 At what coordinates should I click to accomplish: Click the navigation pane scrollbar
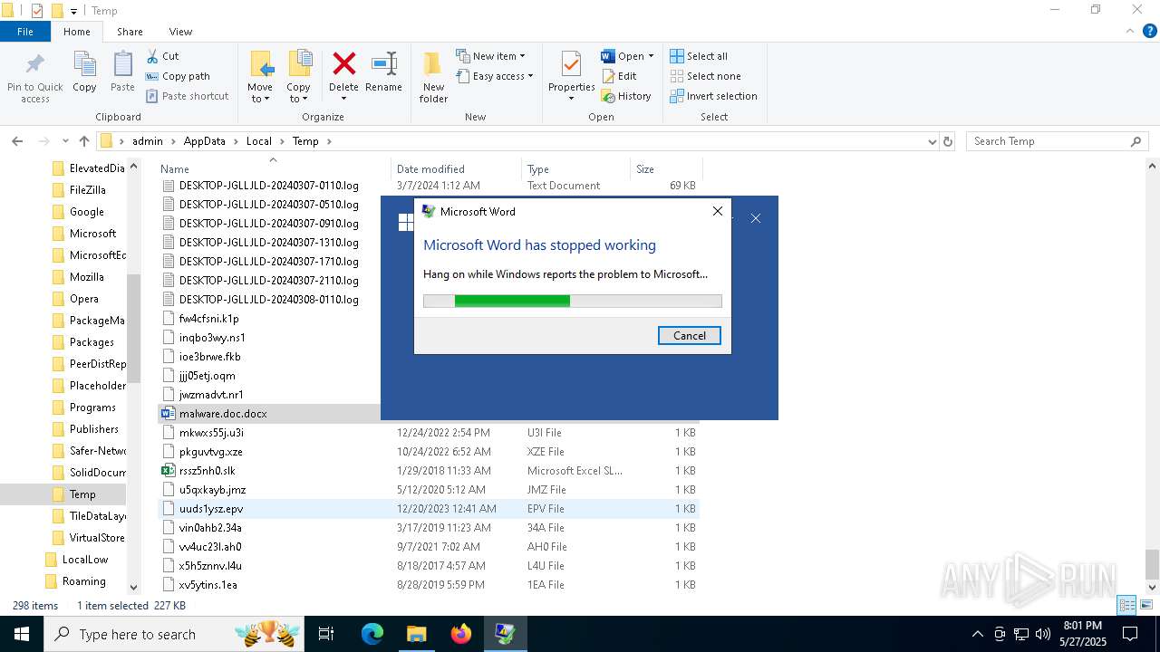(134, 328)
